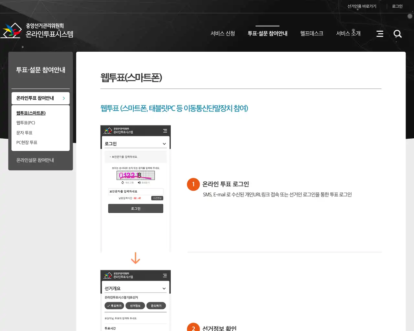Open the hamburger icon on the 선거개요 mockup
This screenshot has height=331, width=414.
pos(165,276)
